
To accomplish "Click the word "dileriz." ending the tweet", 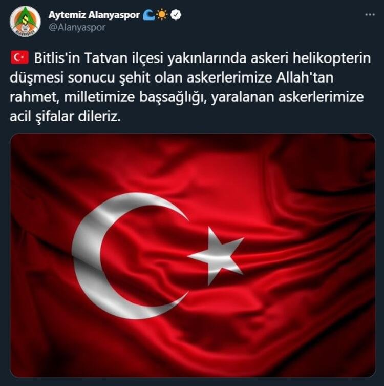I will [99, 117].
